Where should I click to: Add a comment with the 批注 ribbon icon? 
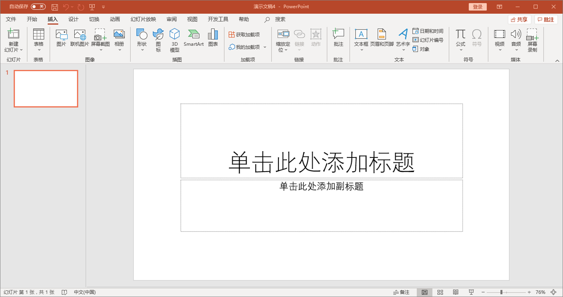(338, 38)
